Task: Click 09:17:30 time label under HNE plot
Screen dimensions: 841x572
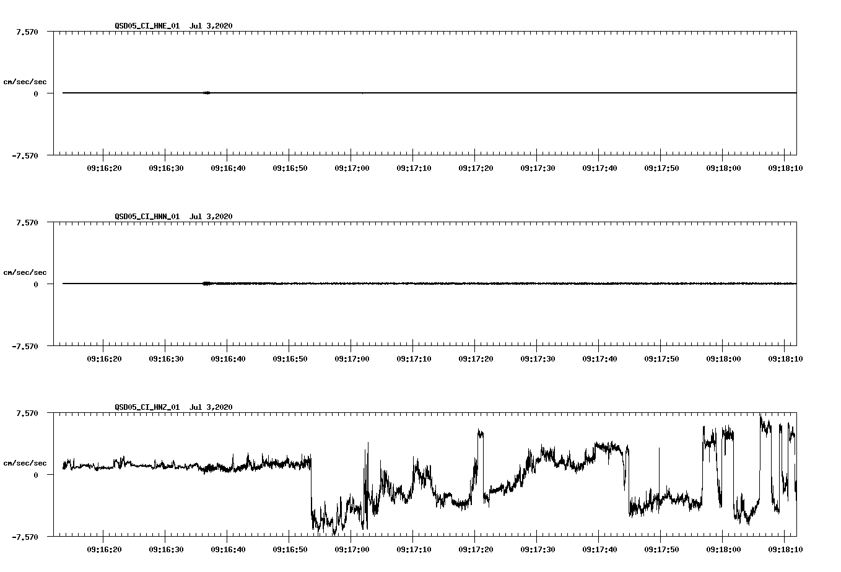Action: (x=538, y=168)
